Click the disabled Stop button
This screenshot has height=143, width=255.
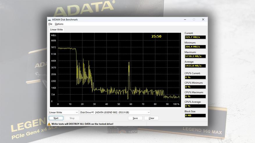[72, 118]
